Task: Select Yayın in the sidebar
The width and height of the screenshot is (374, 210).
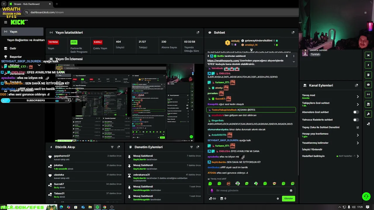Action: pyautogui.click(x=22, y=32)
